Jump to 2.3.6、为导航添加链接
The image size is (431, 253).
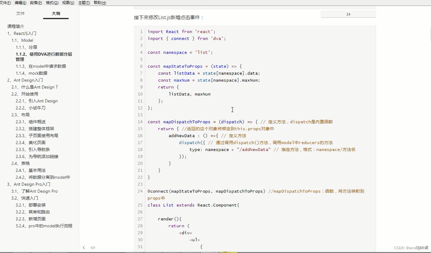[37, 157]
